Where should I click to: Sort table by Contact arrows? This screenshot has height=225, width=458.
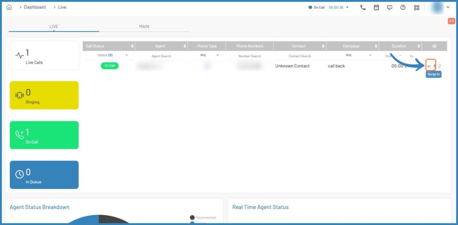[x=323, y=46]
